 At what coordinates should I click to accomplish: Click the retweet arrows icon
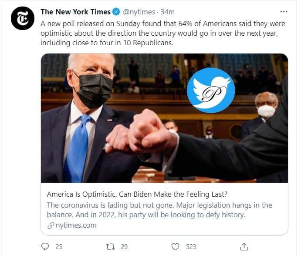(110, 247)
